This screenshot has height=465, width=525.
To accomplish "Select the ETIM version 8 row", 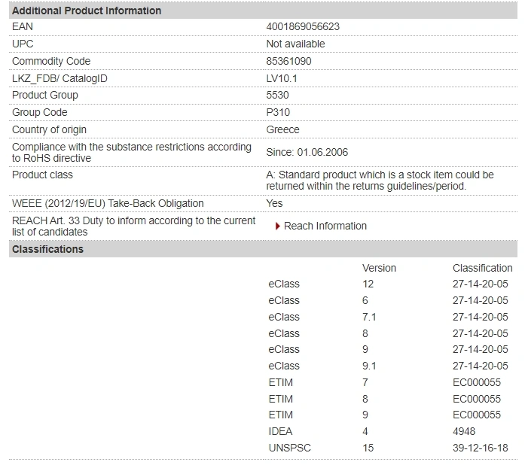I will tap(384, 399).
